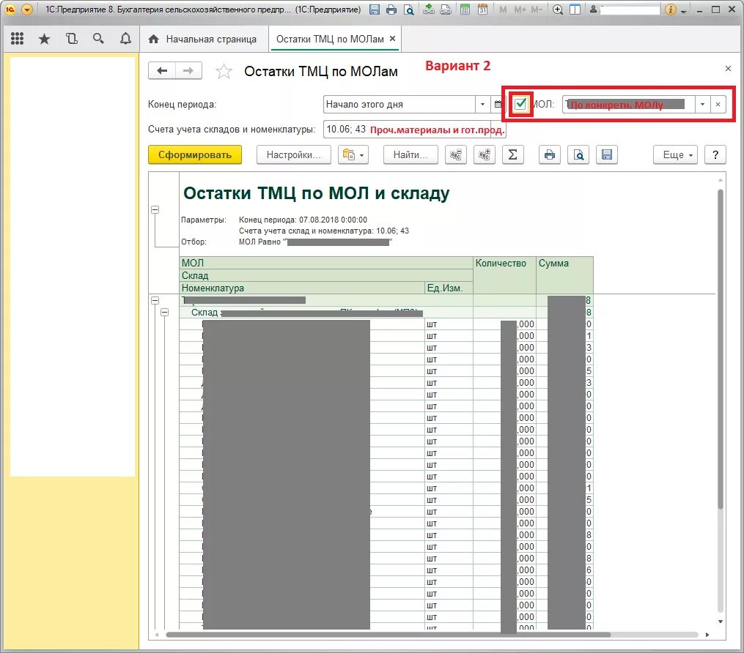Clear the МОЛ field with its x button
The height and width of the screenshot is (653, 744).
tap(718, 104)
